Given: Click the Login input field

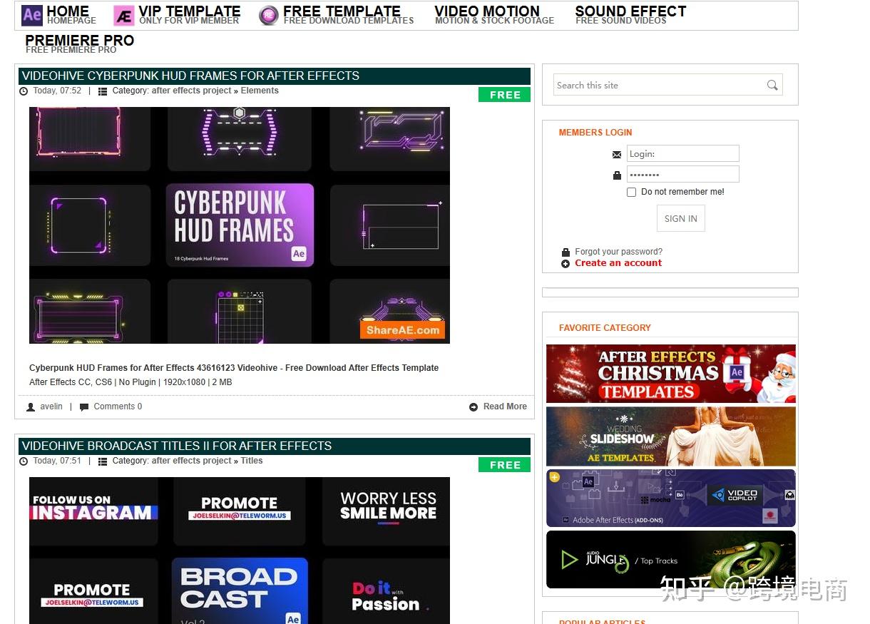Looking at the screenshot, I should pos(683,154).
